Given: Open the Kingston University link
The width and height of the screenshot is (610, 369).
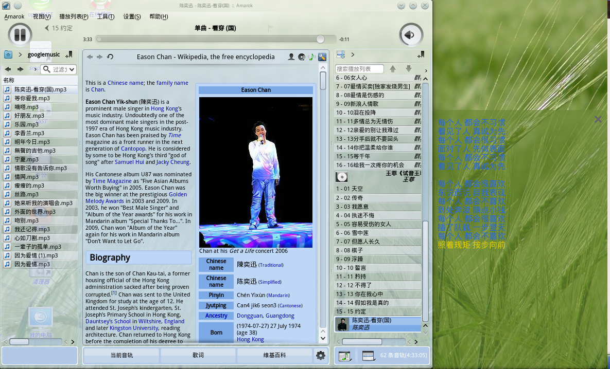Looking at the screenshot, I should point(134,328).
